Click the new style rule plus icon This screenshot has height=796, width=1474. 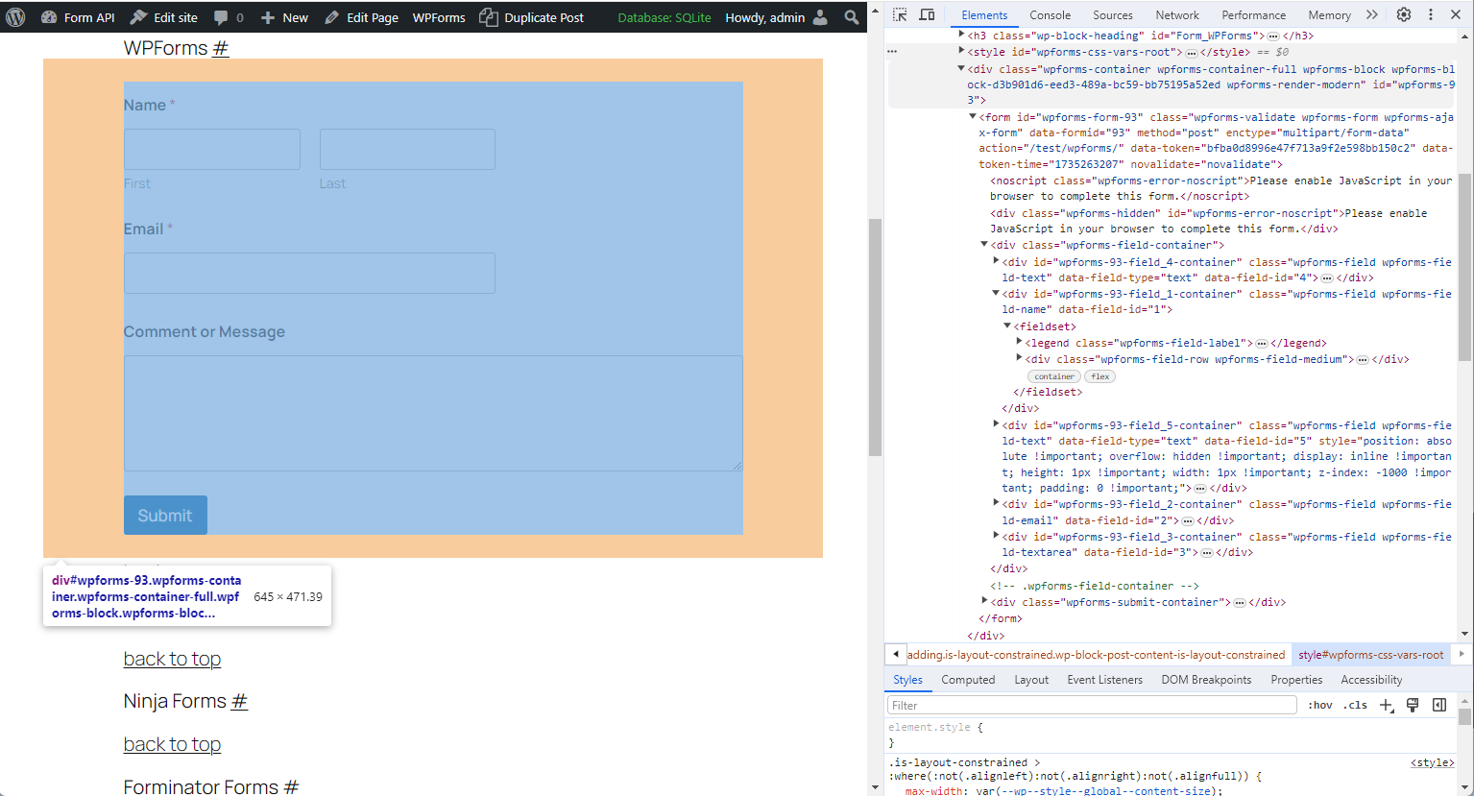pyautogui.click(x=1386, y=705)
